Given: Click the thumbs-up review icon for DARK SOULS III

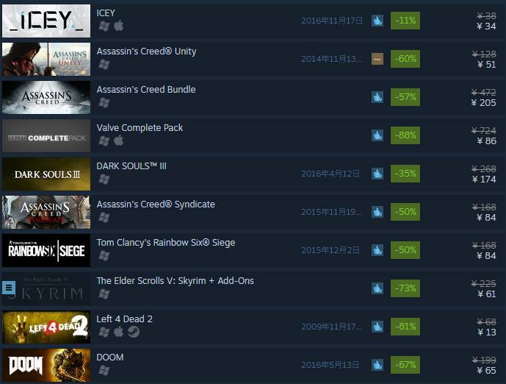Looking at the screenshot, I should coord(377,174).
